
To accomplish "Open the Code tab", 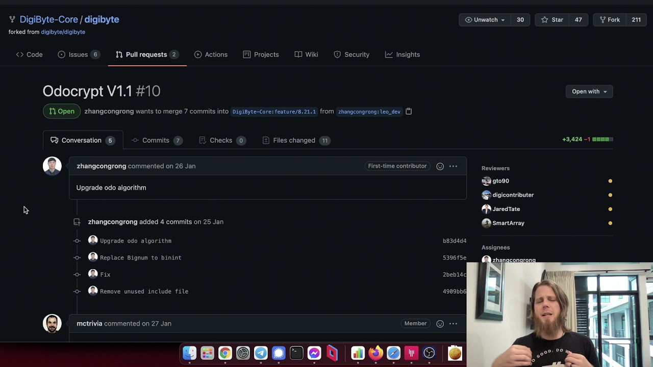I will pos(29,55).
